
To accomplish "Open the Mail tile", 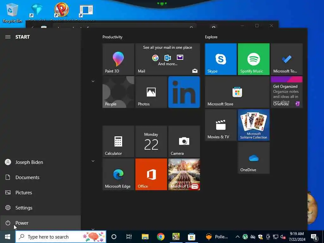I will coord(168,59).
